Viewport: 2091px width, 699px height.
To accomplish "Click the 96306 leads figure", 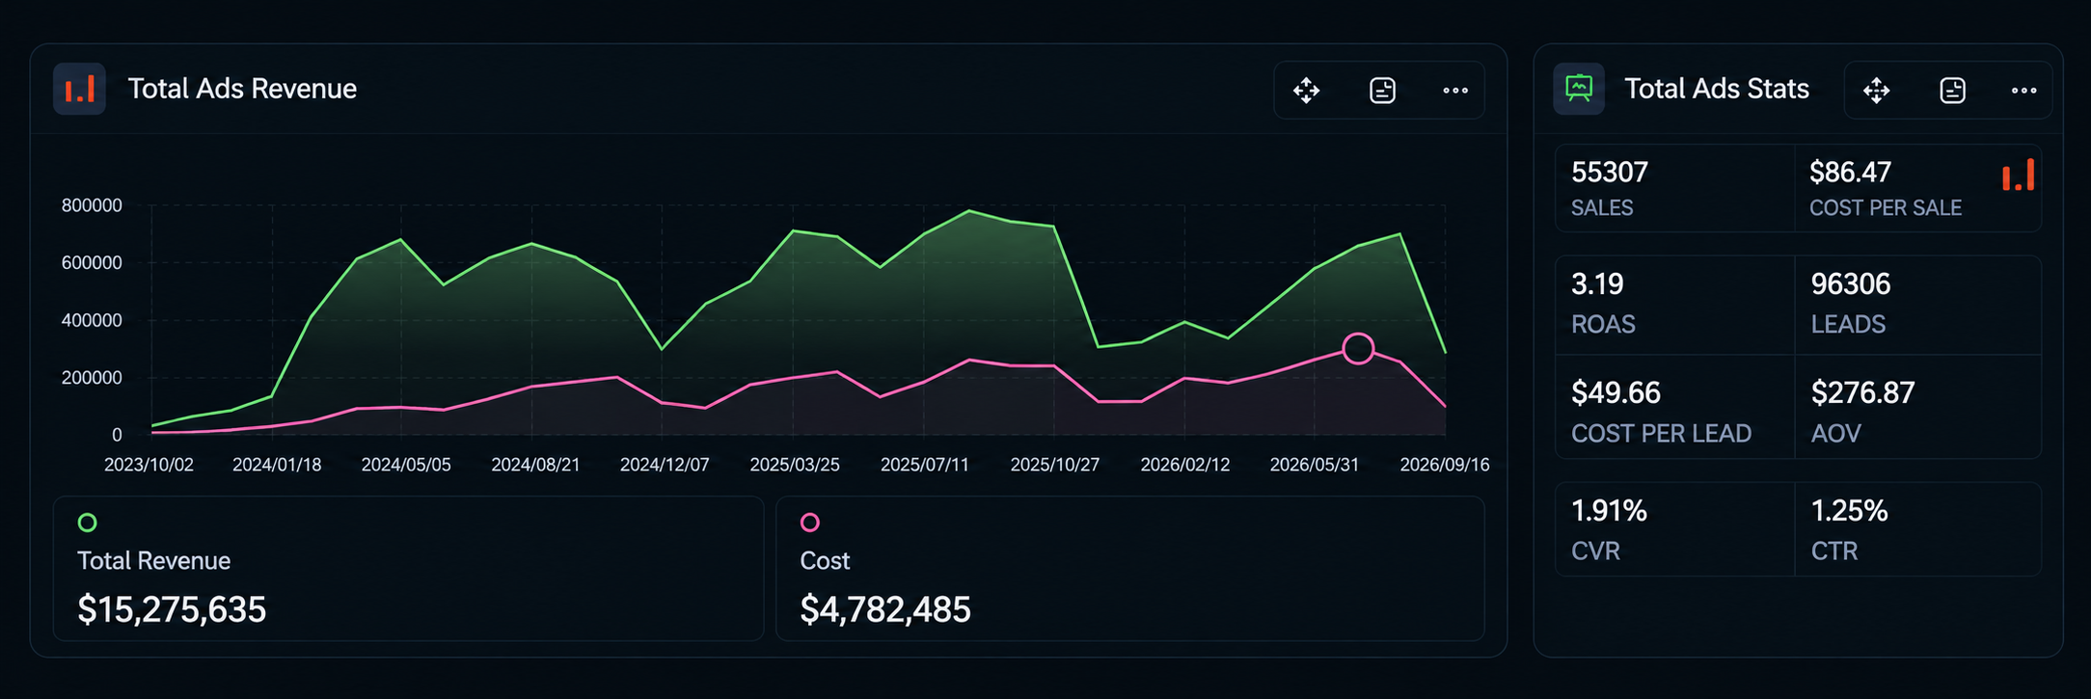I will click(x=1851, y=284).
